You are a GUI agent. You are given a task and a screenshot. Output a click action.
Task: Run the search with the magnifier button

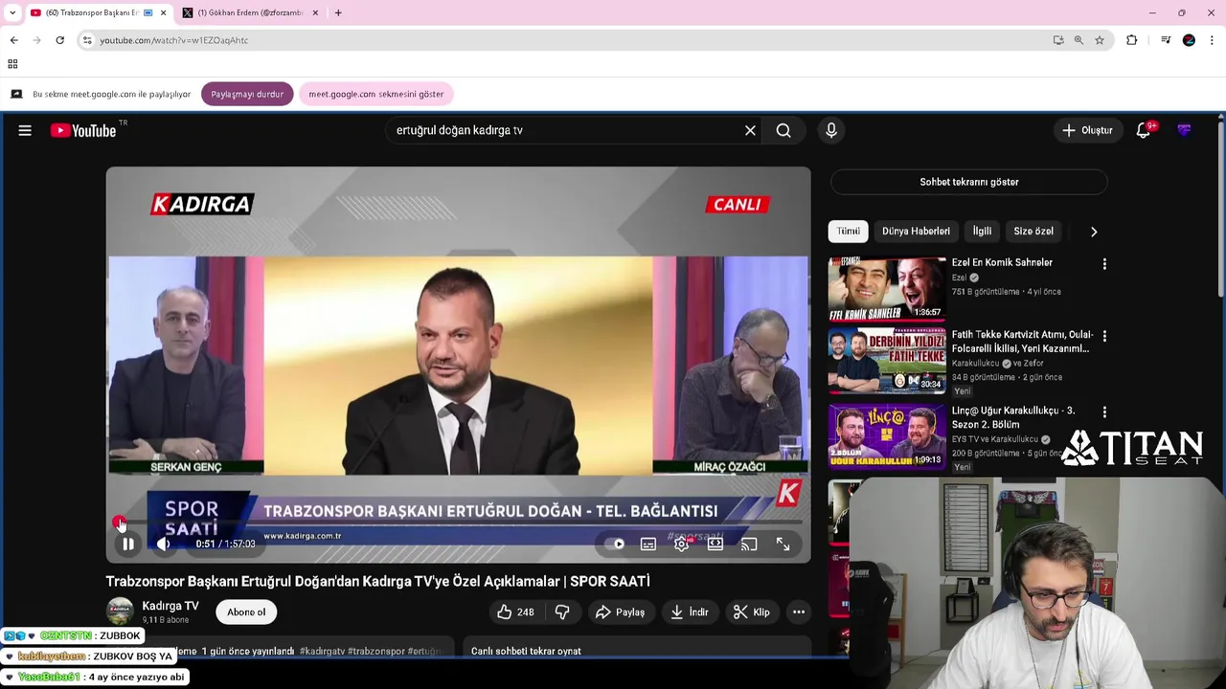tap(783, 130)
